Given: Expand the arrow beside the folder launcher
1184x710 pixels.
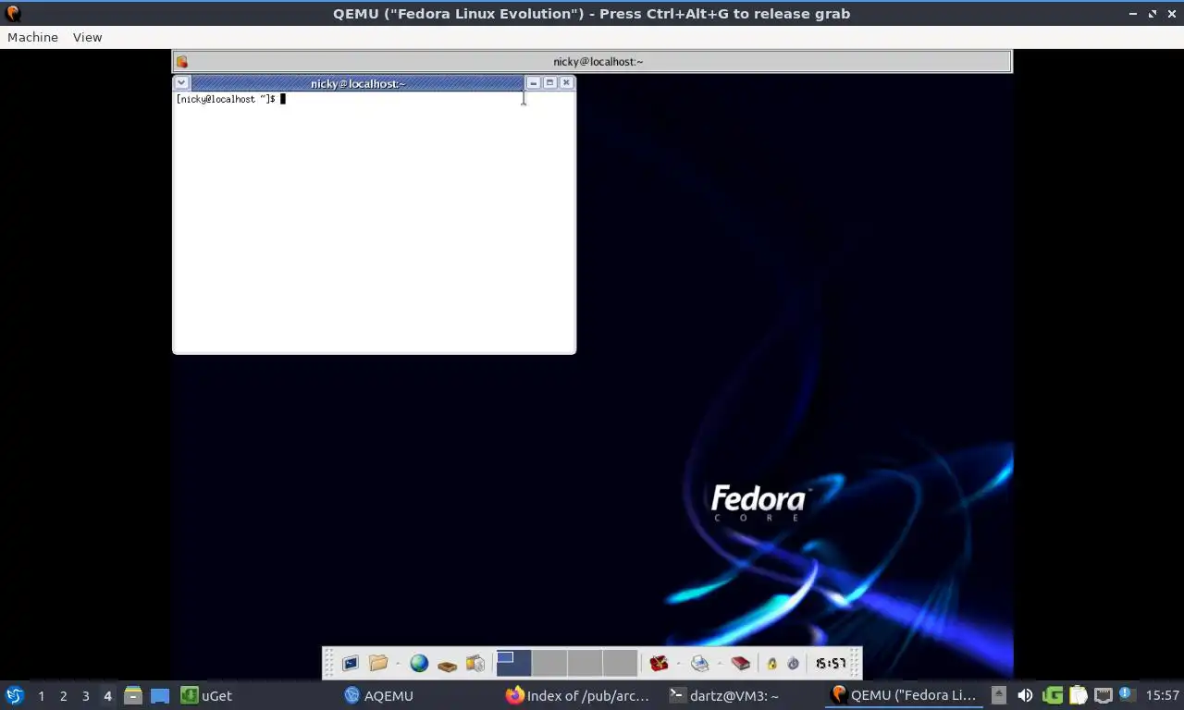Looking at the screenshot, I should (x=398, y=664).
